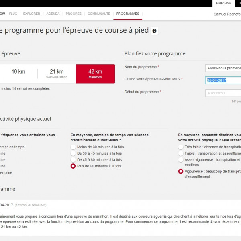Image resolution: width=241 pixels, height=241 pixels.
Task: Switch to the Explorer tab
Action: [31, 14]
